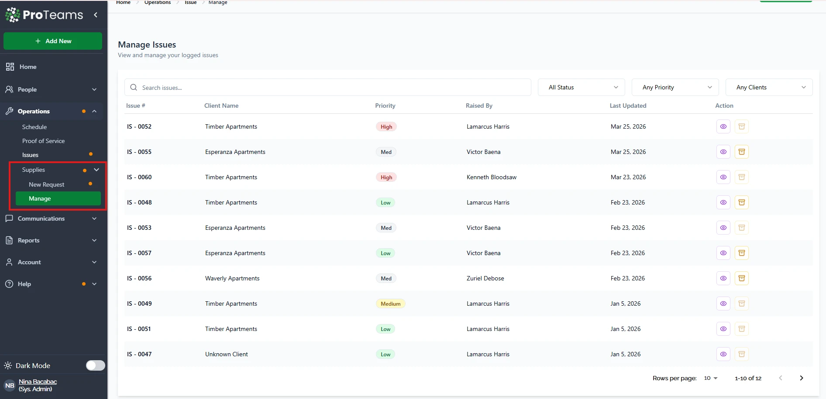
Task: Click into the Search issues field
Action: point(327,88)
